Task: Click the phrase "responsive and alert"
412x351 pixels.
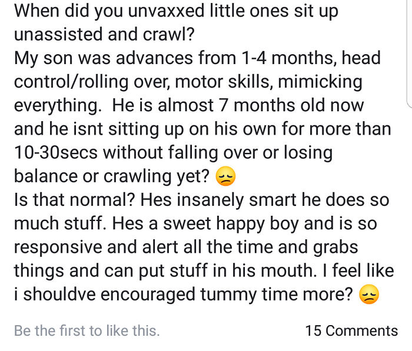Action: 124,247
